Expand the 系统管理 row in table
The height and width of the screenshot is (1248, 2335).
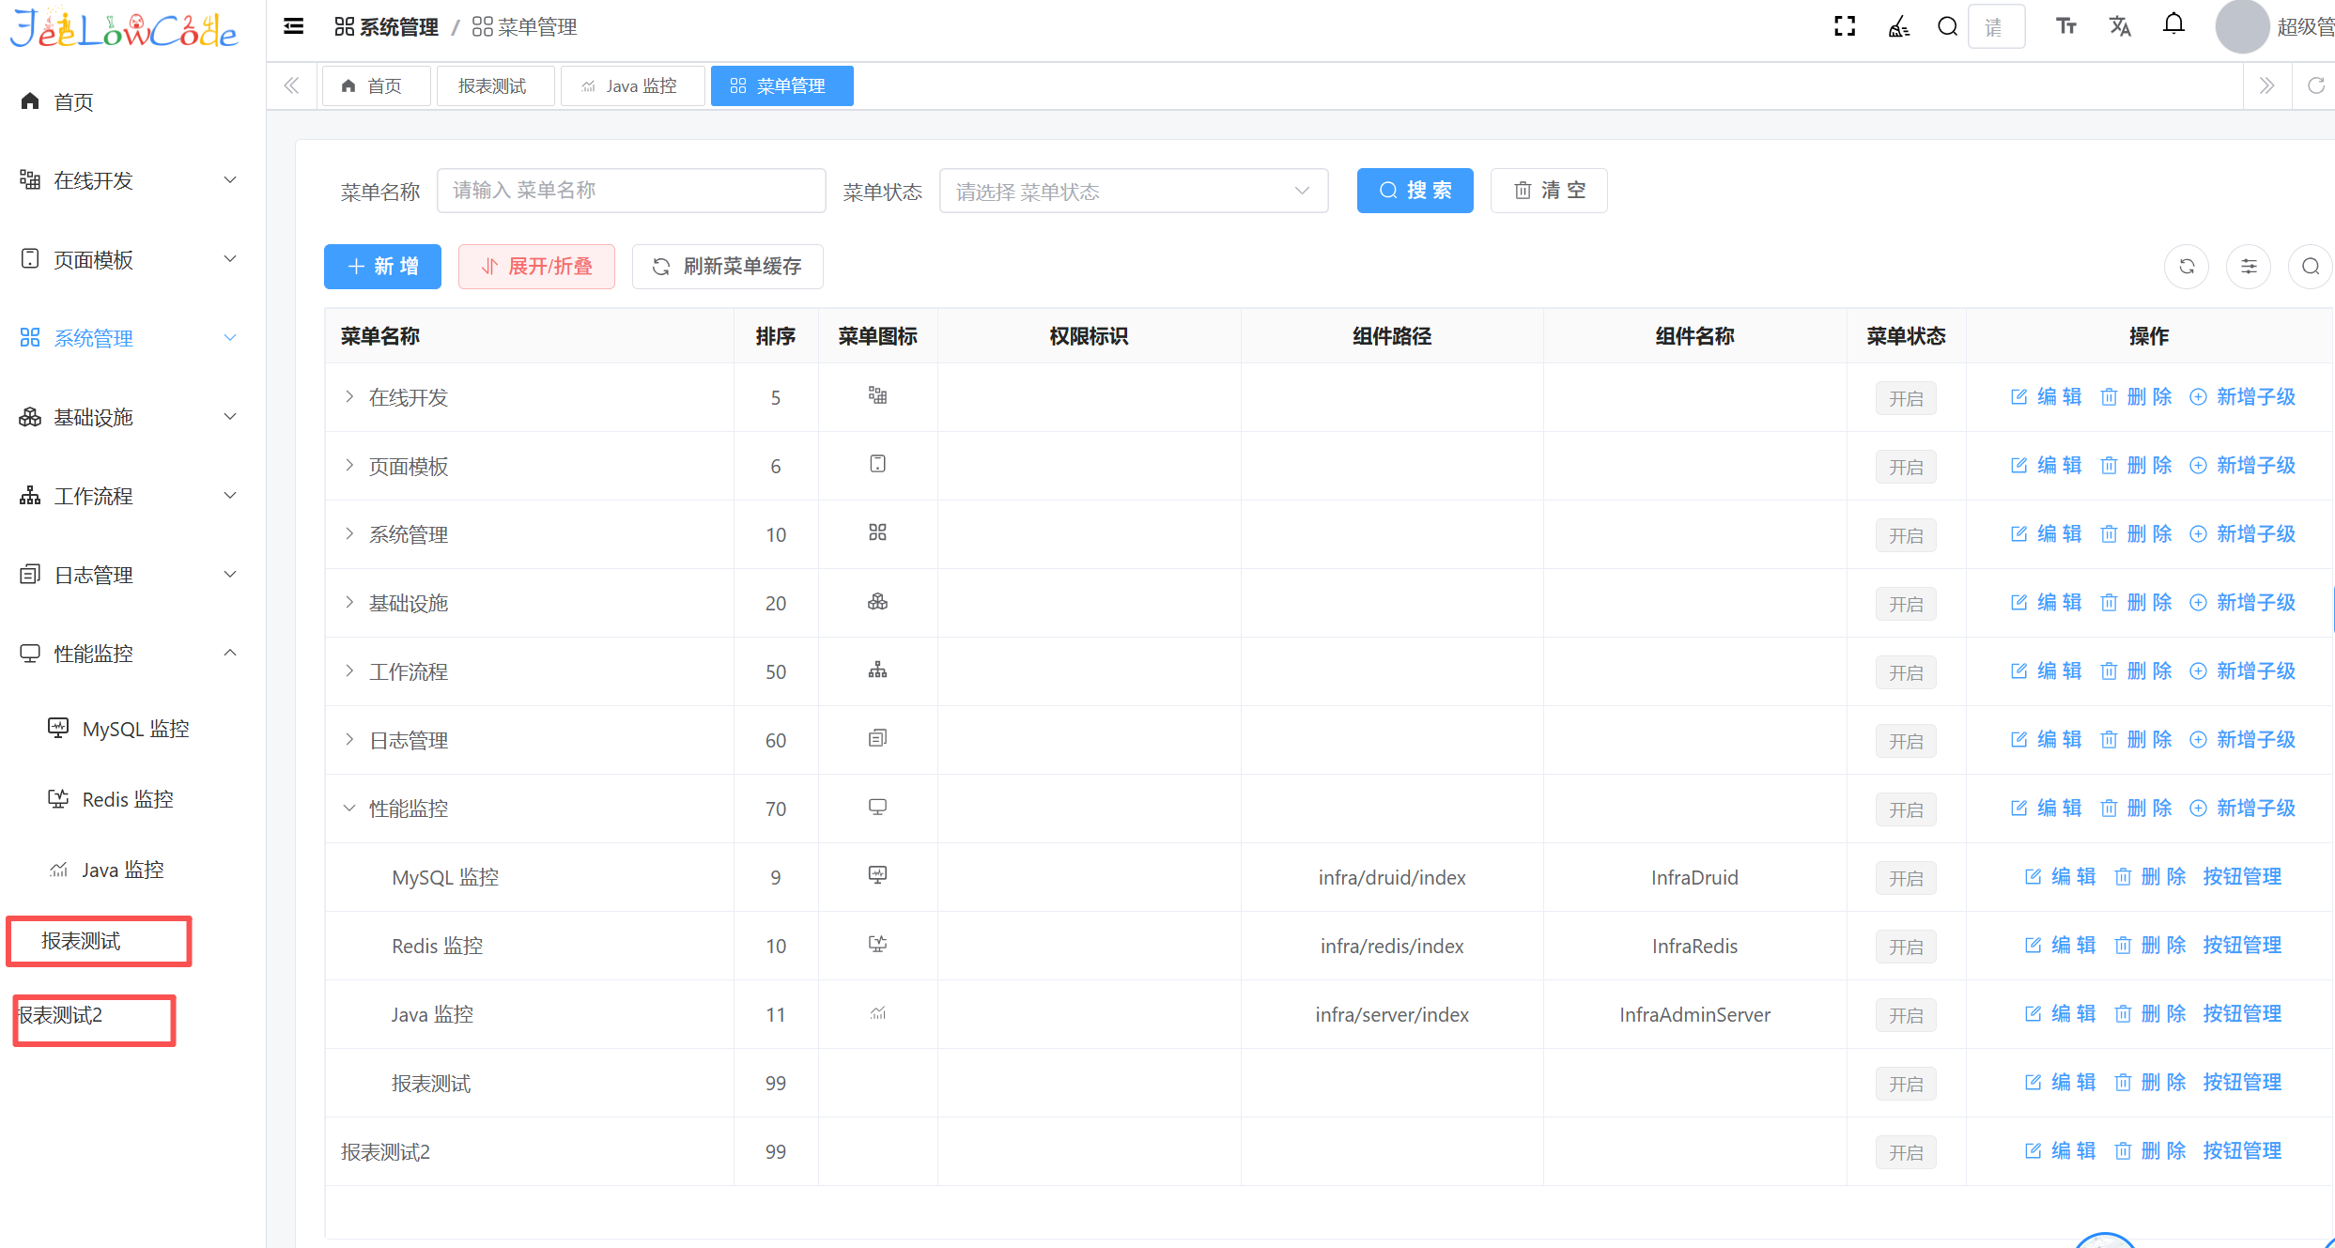tap(349, 534)
